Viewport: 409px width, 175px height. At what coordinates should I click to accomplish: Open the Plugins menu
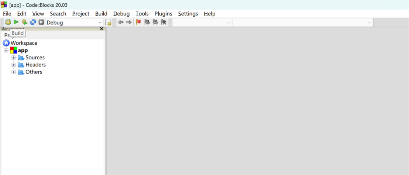pos(163,14)
